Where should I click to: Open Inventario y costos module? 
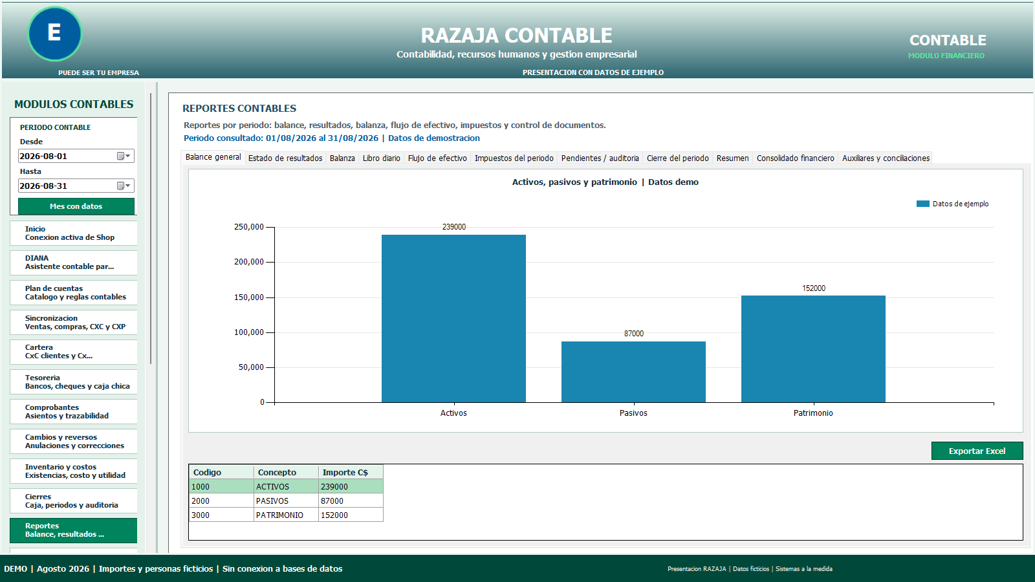click(x=74, y=471)
